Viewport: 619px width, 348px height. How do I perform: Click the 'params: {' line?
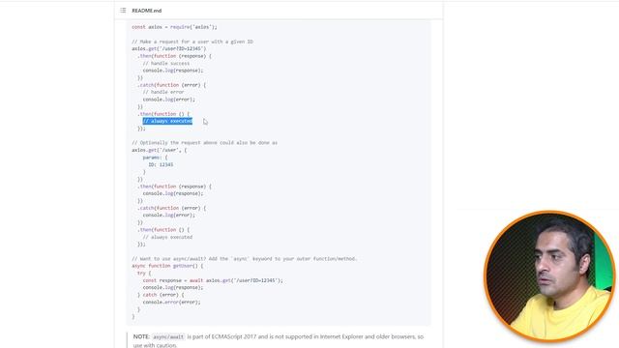click(155, 157)
